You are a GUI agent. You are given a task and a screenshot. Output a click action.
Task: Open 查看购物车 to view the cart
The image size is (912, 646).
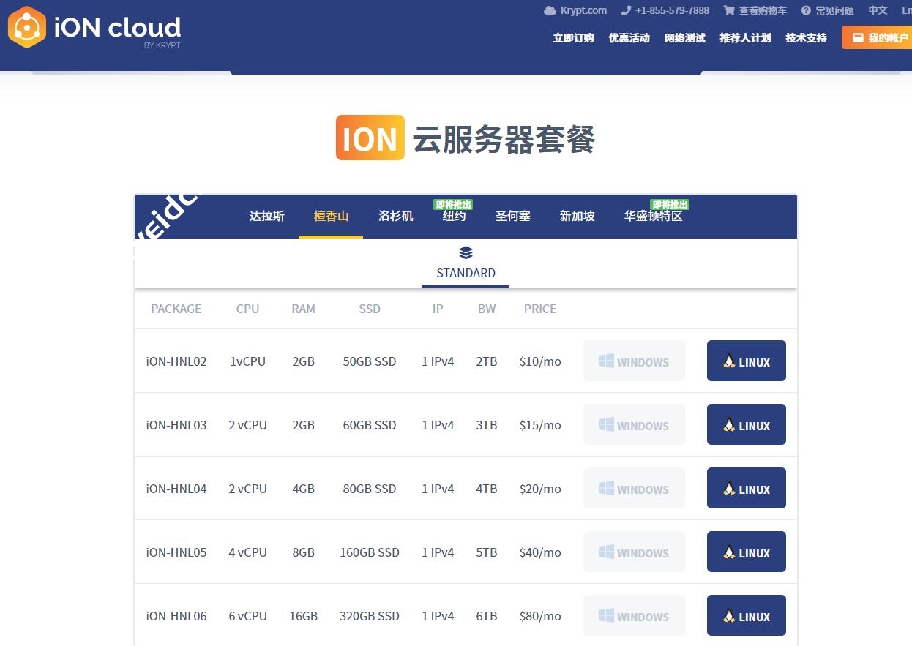761,10
